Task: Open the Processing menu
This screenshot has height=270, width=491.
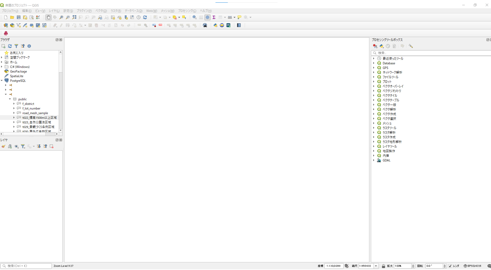Action: [187, 11]
